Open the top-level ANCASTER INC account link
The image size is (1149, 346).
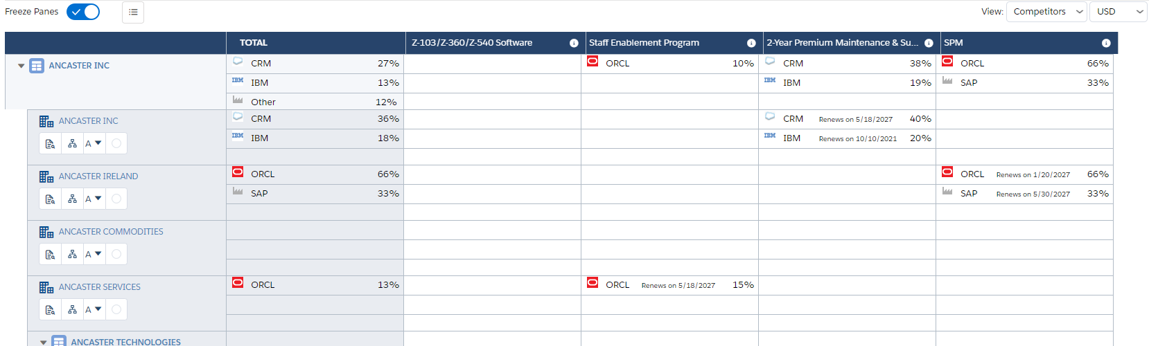click(x=79, y=66)
